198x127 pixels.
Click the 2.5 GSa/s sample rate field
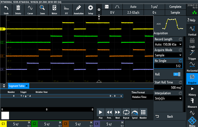click(133, 12)
